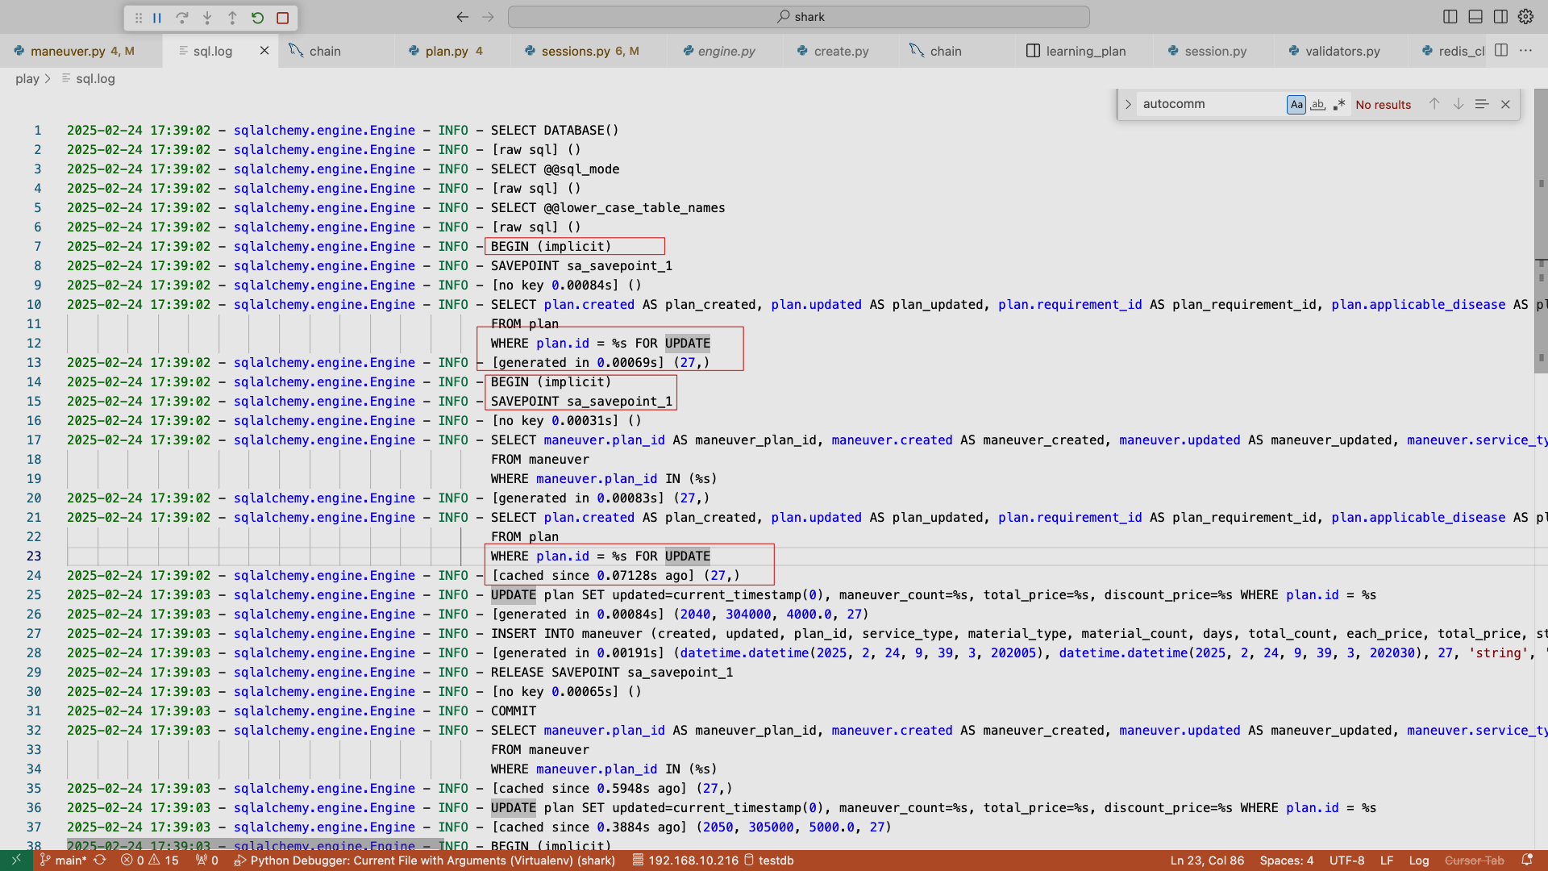Open the remote window indicator in status bar
This screenshot has width=1548, height=871.
tap(16, 861)
